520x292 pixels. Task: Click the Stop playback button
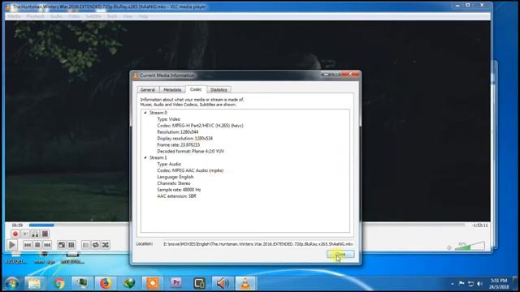click(37, 245)
